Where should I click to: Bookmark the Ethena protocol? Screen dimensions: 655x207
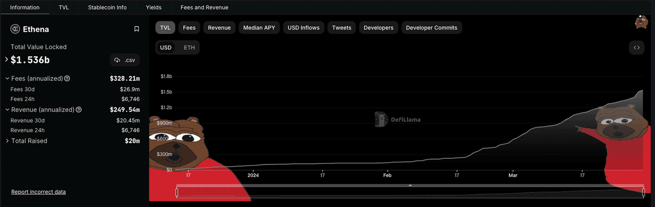tap(136, 29)
